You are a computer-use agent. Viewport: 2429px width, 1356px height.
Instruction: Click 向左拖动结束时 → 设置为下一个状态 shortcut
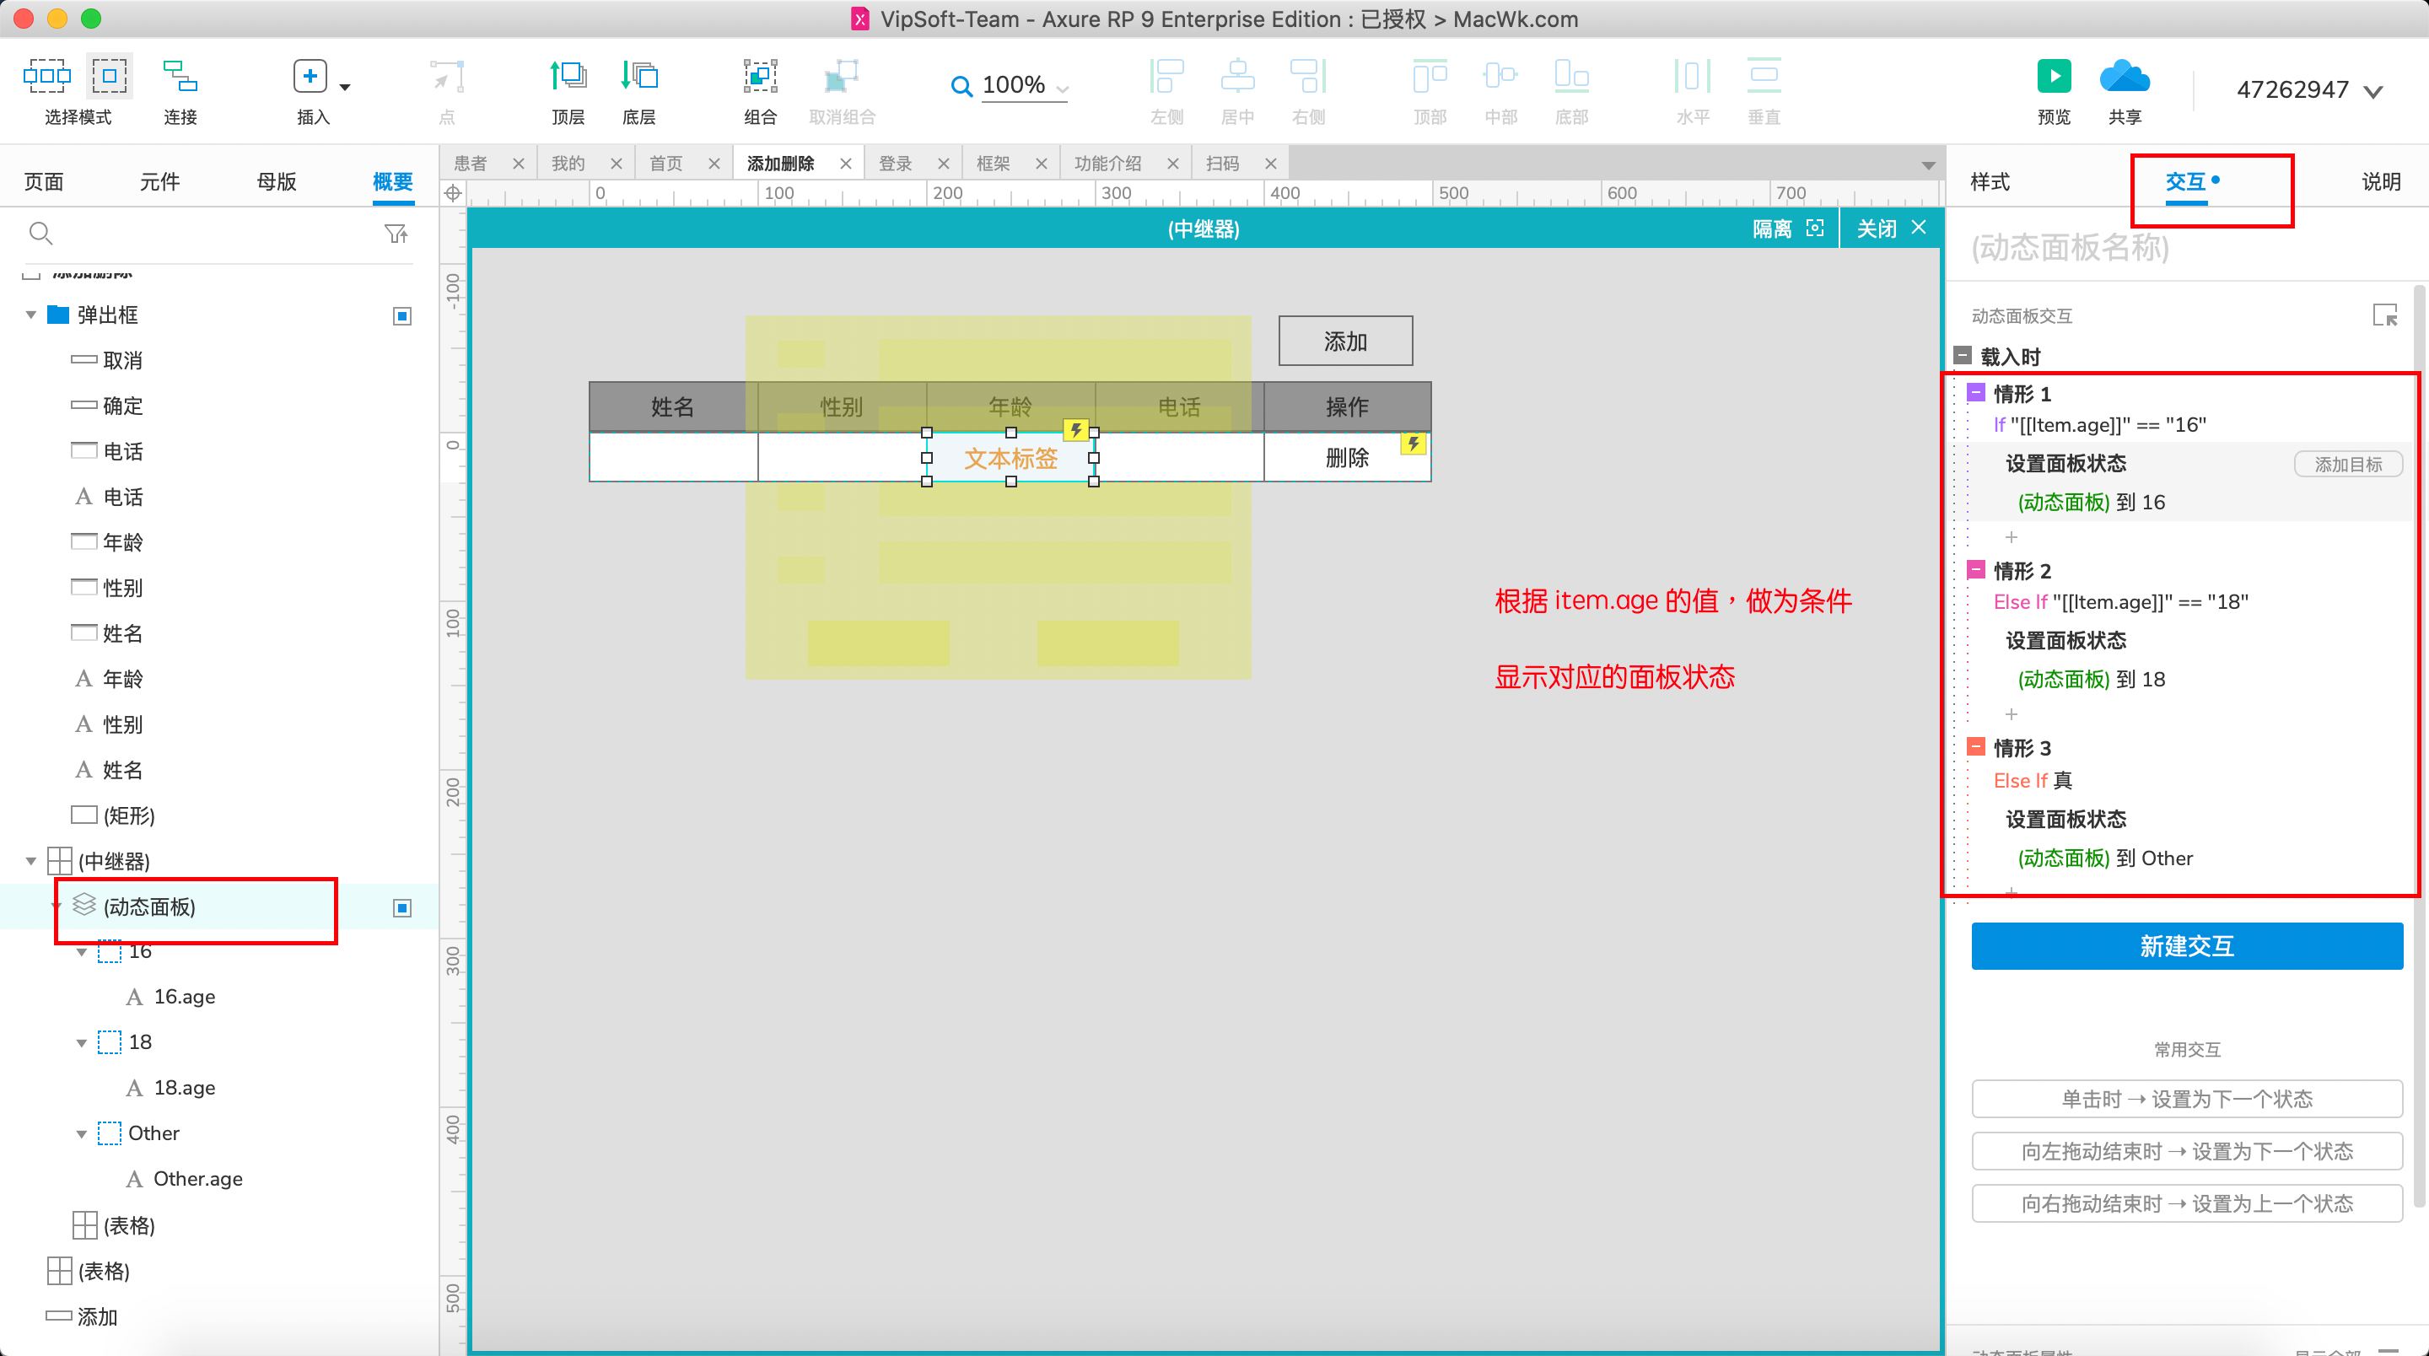[x=2187, y=1151]
